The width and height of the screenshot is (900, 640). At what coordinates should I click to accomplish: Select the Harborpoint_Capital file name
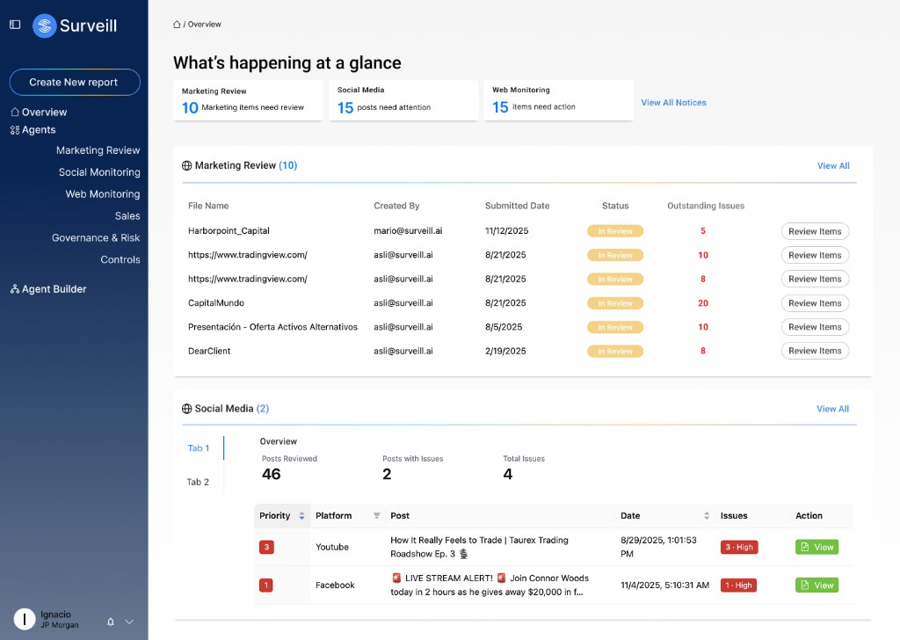pos(229,230)
